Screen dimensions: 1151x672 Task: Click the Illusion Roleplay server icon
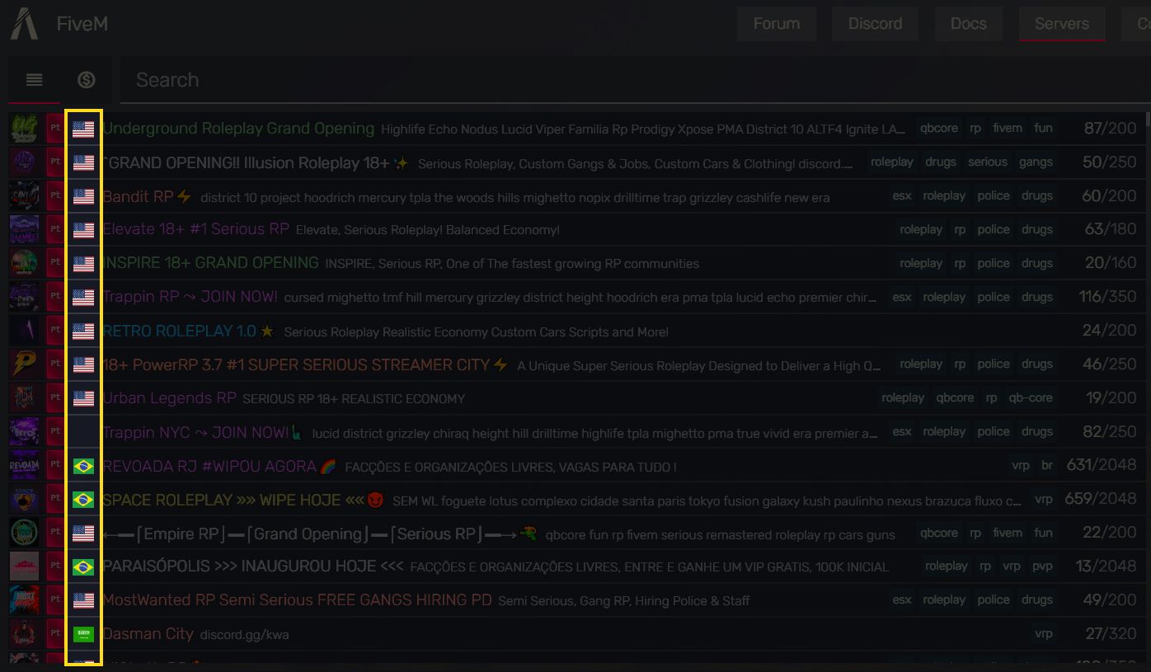(24, 162)
